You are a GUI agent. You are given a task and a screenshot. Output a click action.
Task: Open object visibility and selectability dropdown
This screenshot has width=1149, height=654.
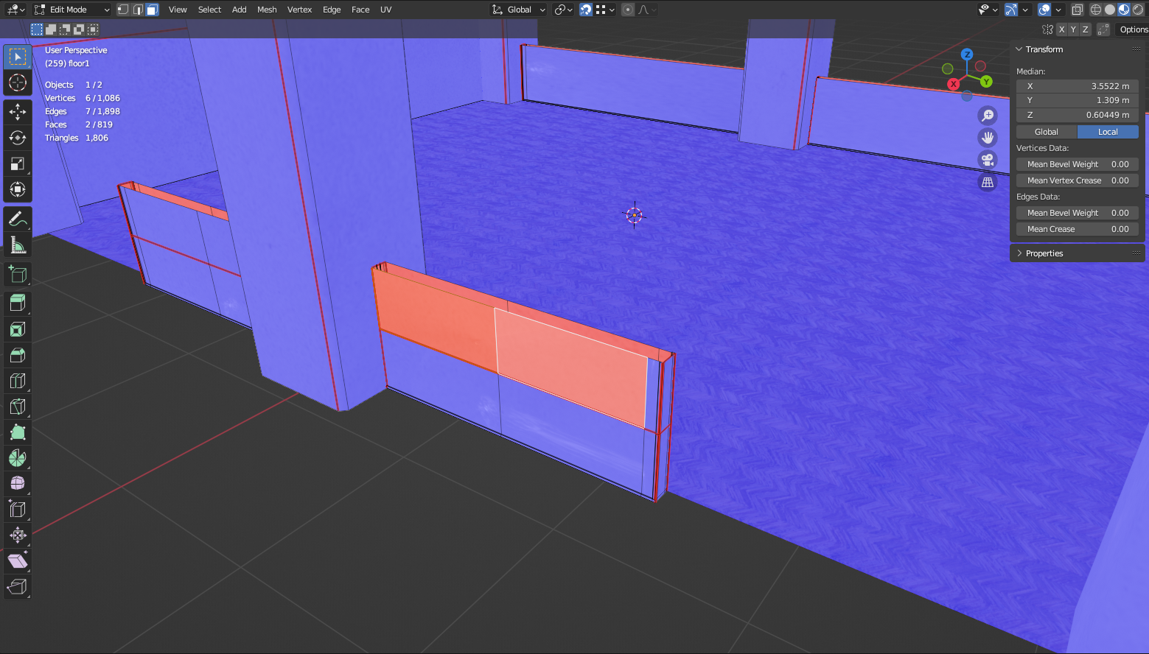point(988,10)
